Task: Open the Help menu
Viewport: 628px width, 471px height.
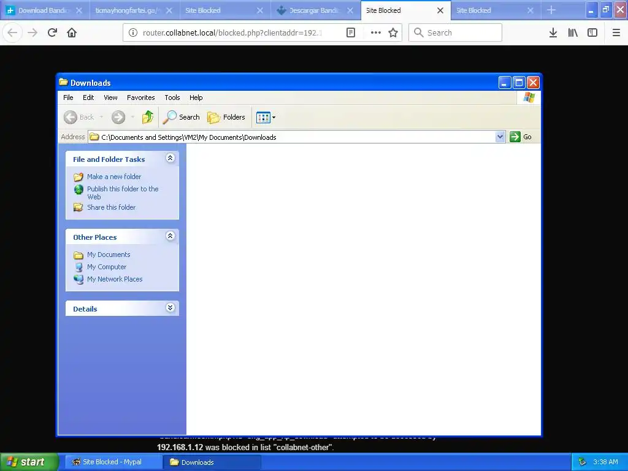Action: point(196,98)
